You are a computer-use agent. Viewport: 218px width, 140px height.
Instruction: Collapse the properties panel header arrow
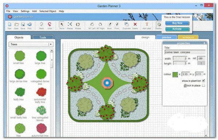204,43
